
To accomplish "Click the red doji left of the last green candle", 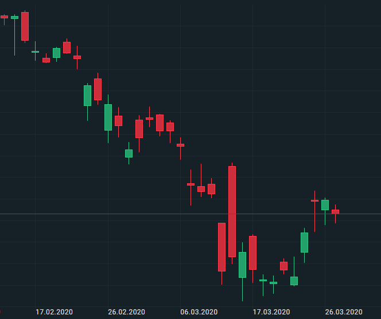I will pyautogui.click(x=314, y=200).
